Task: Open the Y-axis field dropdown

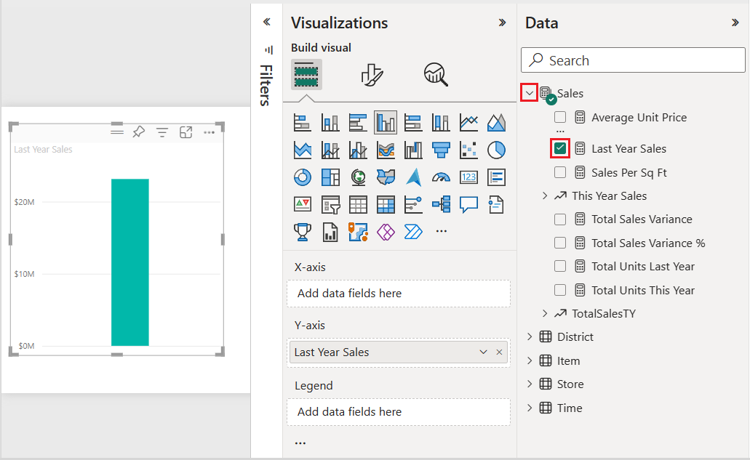Action: [482, 352]
